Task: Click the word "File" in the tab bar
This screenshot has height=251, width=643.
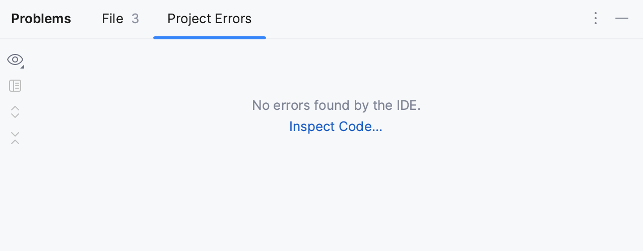Action: point(112,19)
